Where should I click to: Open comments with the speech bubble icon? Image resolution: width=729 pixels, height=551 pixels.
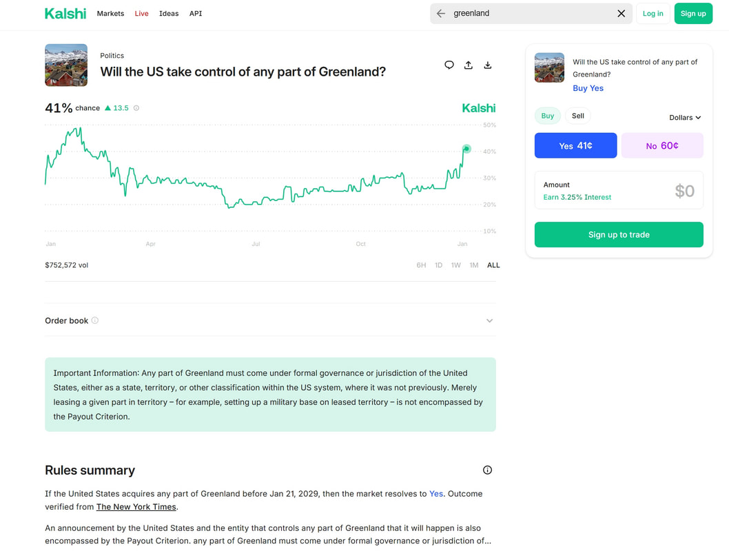click(x=449, y=65)
